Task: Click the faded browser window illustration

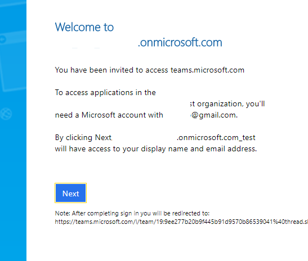Action: coord(13,61)
